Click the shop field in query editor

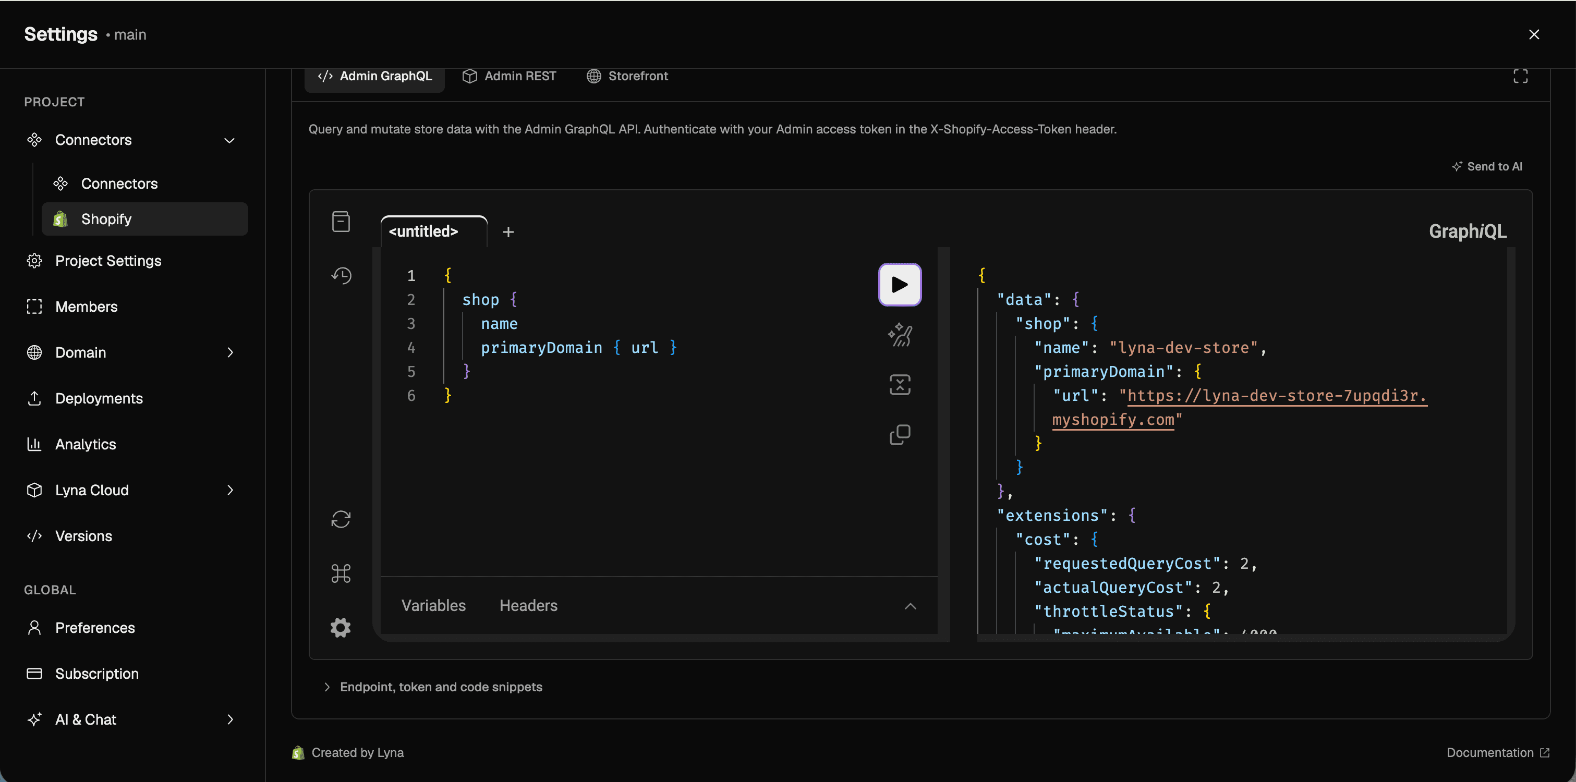click(x=480, y=300)
